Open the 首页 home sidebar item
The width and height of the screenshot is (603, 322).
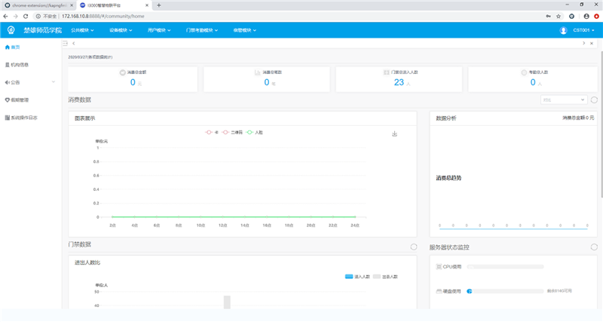point(12,48)
